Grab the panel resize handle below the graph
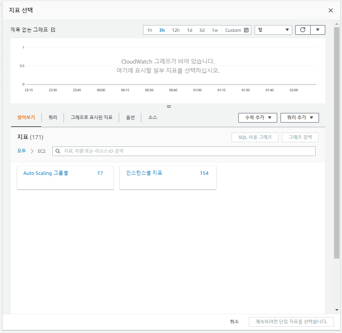This screenshot has height=333, width=342. 169,107
